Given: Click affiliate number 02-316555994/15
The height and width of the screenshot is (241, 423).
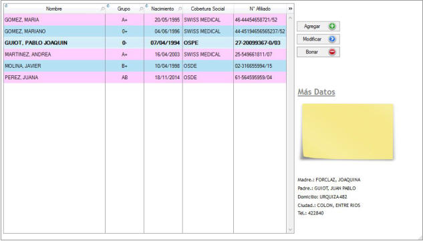Looking at the screenshot, I should [253, 66].
